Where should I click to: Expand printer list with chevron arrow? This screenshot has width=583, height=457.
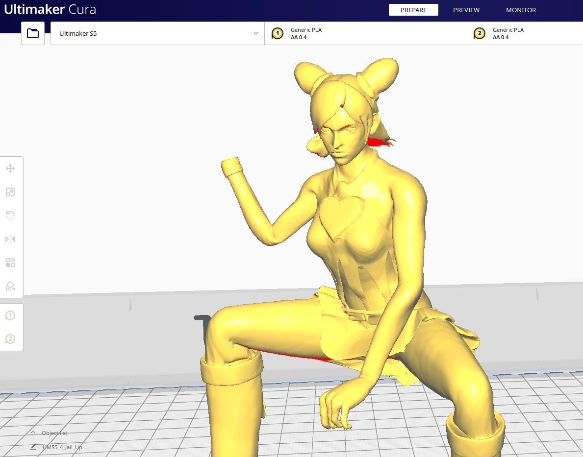(256, 33)
